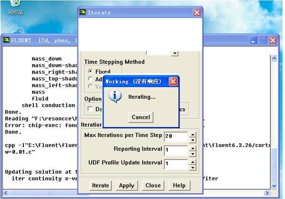Close the Working dialog with X
Screen dimensions: 285x199
[x=173, y=82]
